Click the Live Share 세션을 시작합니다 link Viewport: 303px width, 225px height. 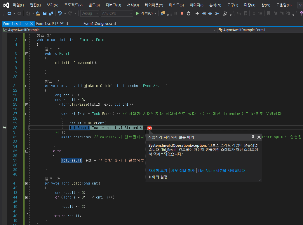tap(222, 171)
